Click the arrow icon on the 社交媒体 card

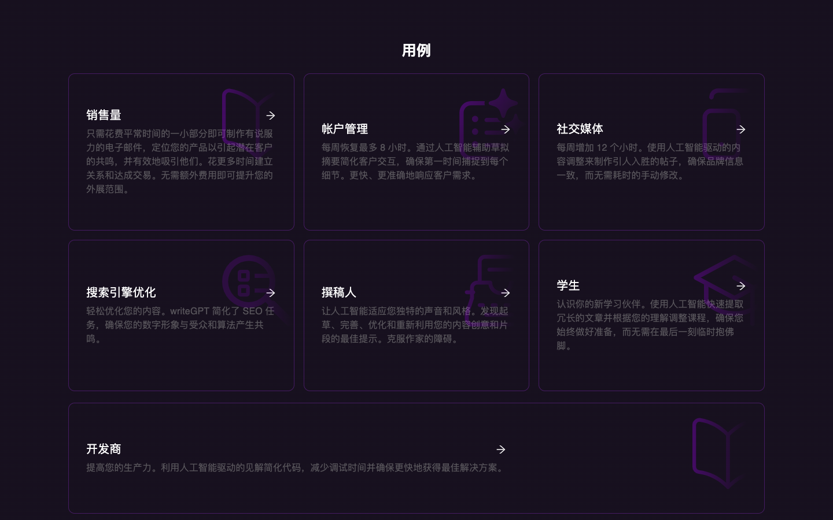coord(741,129)
